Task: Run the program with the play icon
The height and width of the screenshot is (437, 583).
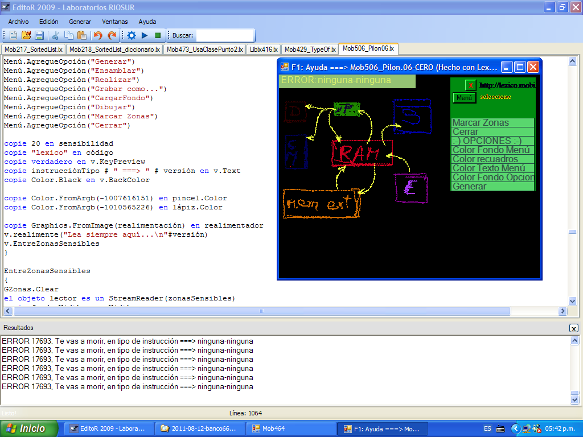Action: pyautogui.click(x=145, y=35)
